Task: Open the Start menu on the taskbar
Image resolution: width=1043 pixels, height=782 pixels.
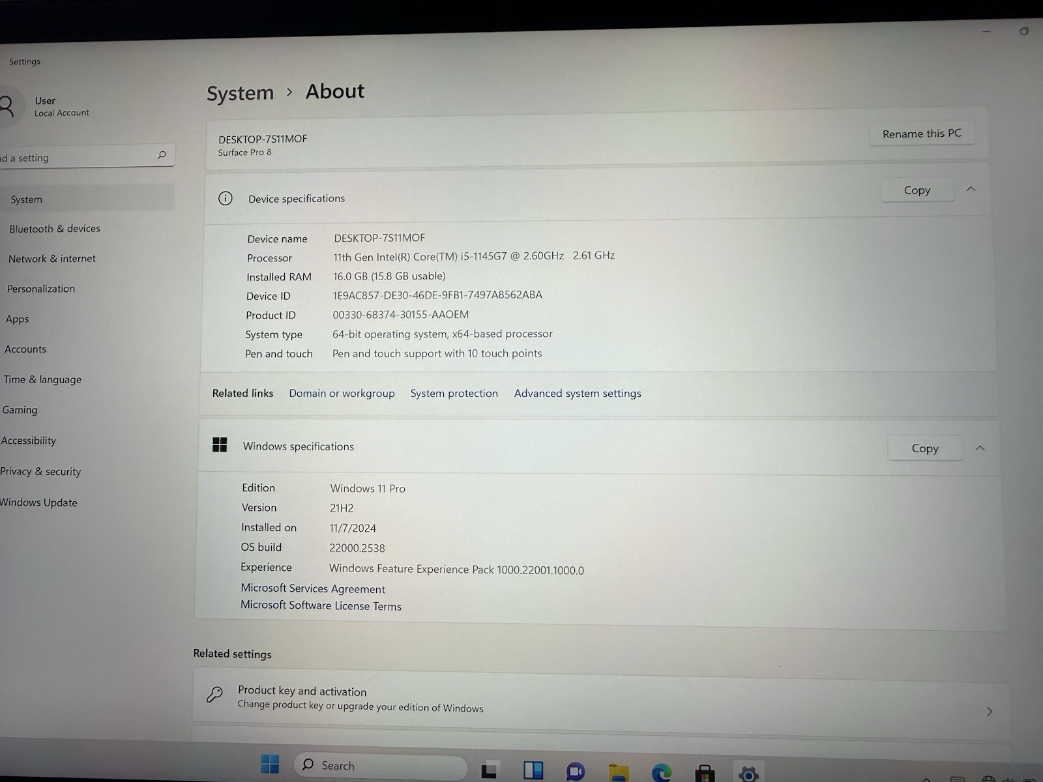Action: (270, 764)
